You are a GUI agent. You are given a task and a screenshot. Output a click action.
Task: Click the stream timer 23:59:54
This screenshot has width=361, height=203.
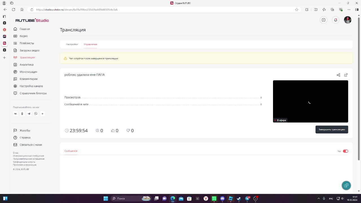79,131
